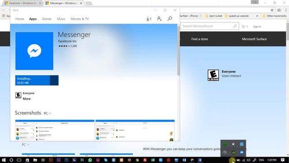Click the Messenger app logo tile
Image resolution: width=289 pixels, height=163 pixels.
tap(34, 51)
